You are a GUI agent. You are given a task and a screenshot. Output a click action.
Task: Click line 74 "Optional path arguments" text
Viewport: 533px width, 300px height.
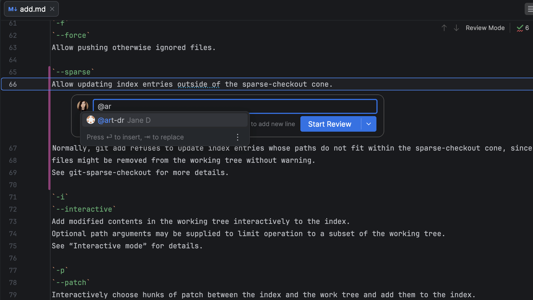point(248,234)
